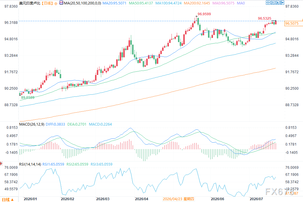Click the 2026/06 date on time axis
This screenshot has width=303, height=202.
[217, 199]
